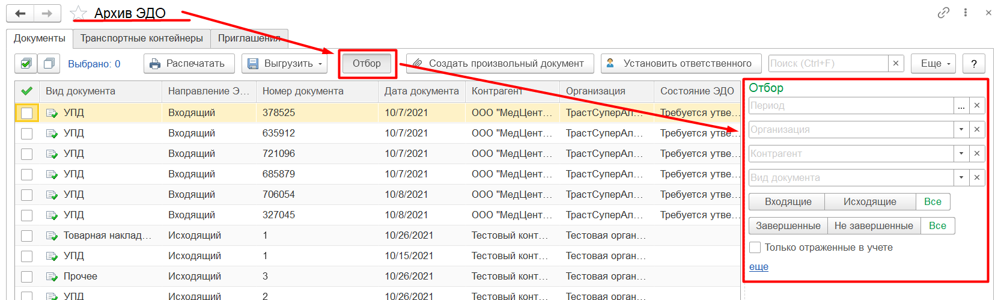This screenshot has height=300, width=998.
Task: Tick the checkbox for document 721096
Action: pyautogui.click(x=26, y=154)
